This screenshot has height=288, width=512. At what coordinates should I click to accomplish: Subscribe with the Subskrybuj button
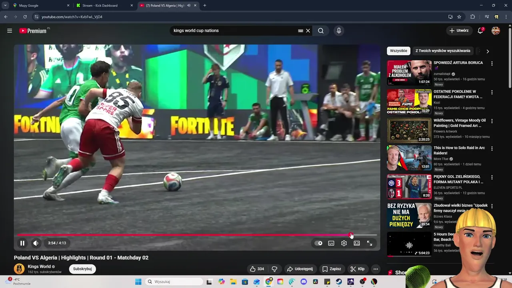82,269
